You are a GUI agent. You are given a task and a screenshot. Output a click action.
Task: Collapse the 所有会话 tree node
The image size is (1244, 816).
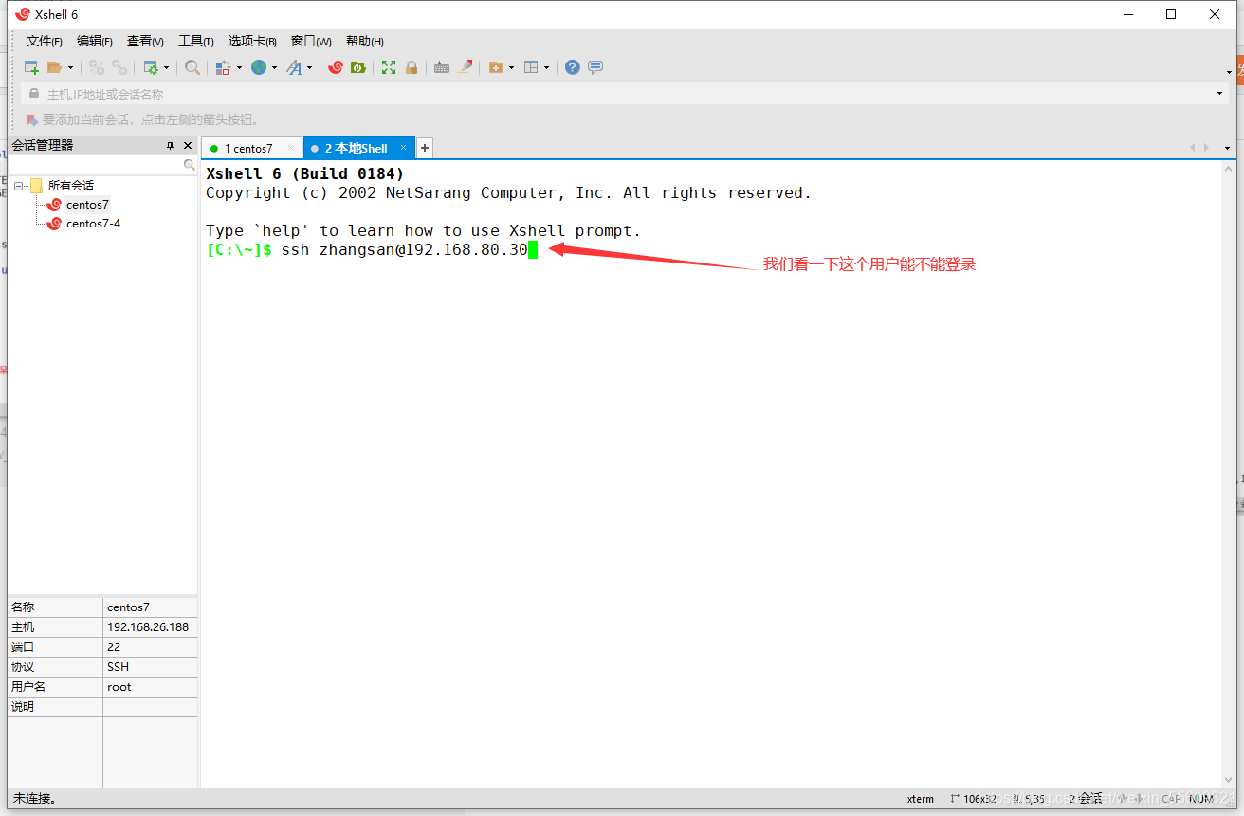(x=18, y=186)
